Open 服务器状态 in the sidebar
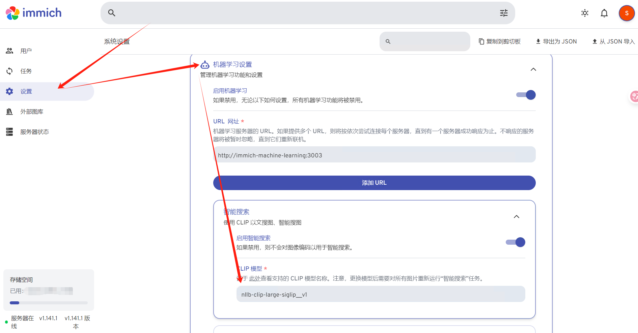 pos(47,132)
